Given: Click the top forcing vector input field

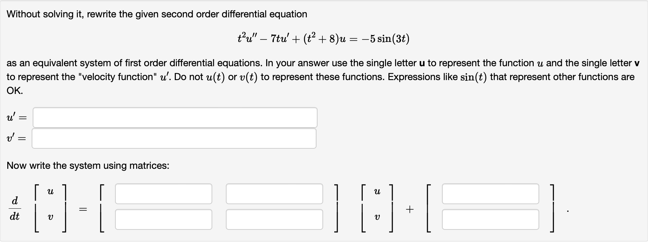Looking at the screenshot, I should tap(490, 194).
